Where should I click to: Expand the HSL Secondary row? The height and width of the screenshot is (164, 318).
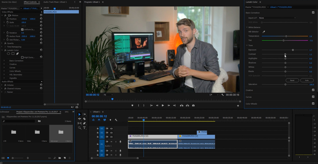coord(4,75)
